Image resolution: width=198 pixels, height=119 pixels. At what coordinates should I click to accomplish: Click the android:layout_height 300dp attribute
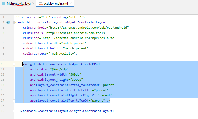(x=56, y=80)
